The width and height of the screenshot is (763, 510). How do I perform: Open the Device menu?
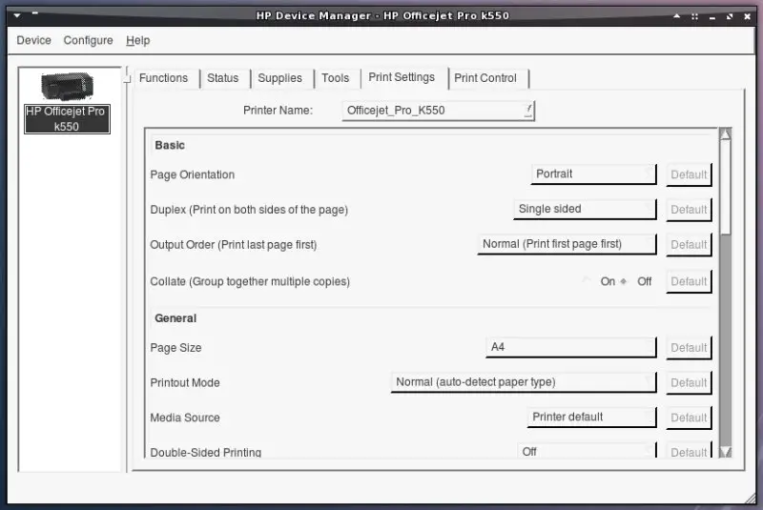(33, 40)
